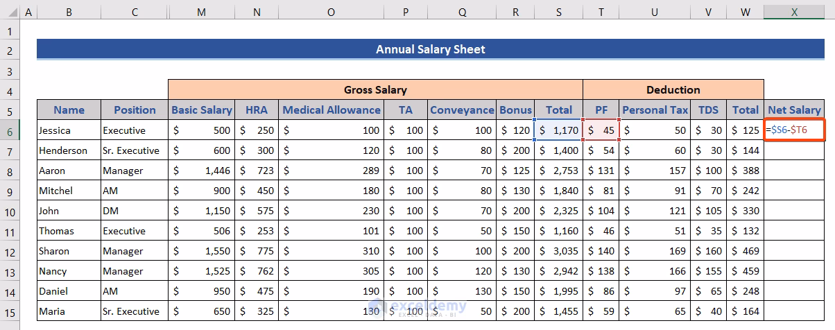Viewport: 835px width, 330px height.
Task: Select column M header
Action: [201, 12]
